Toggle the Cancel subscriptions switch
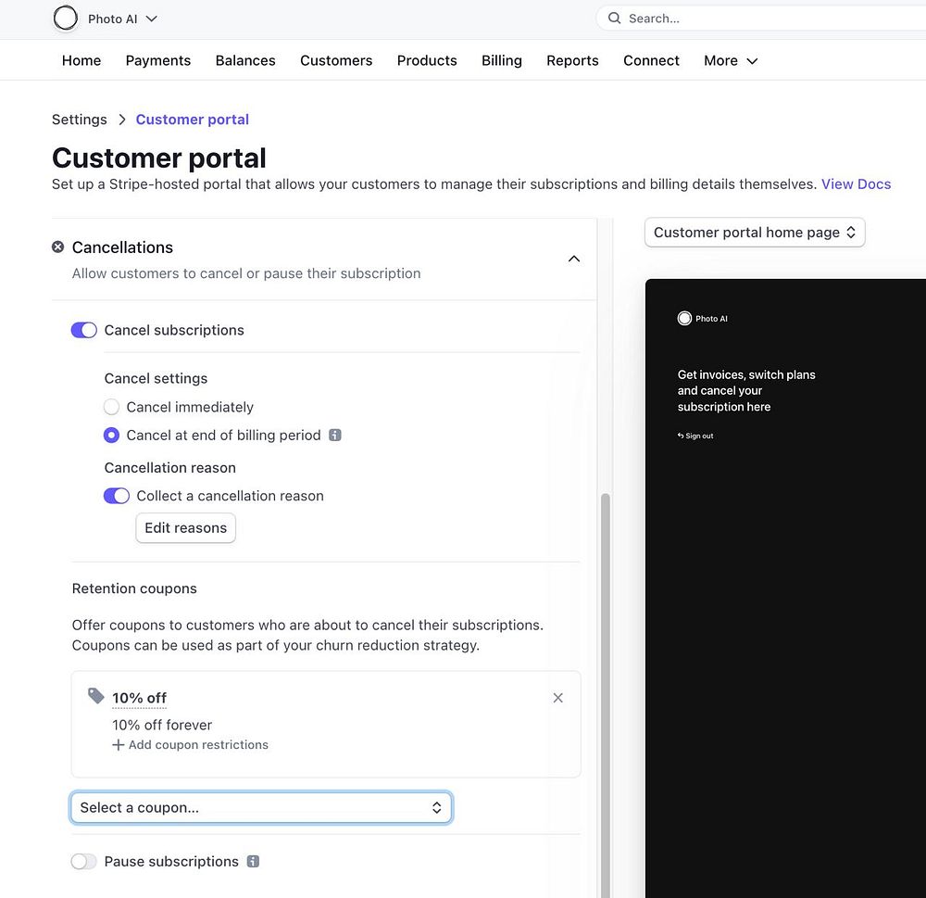Image resolution: width=926 pixels, height=898 pixels. 84,330
